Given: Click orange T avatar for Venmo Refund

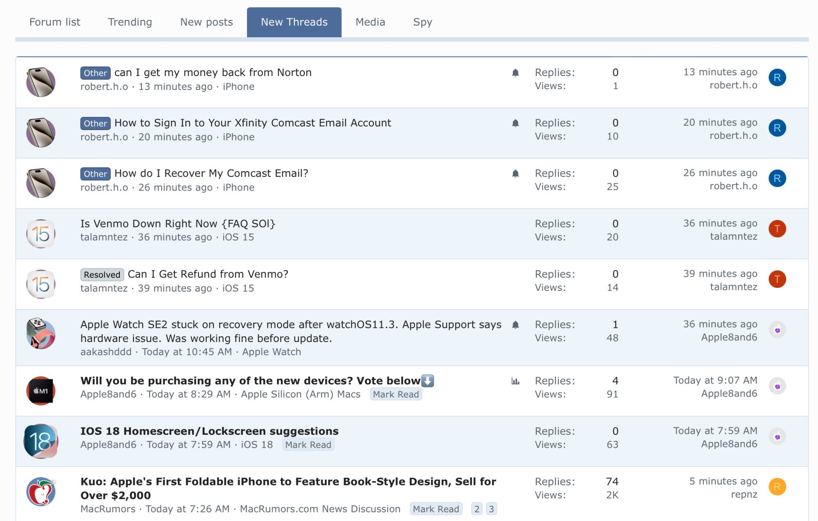Looking at the screenshot, I should coord(777,279).
